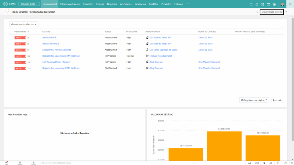Open the Contas tab
This screenshot has width=294, height=165.
pos(100,4)
